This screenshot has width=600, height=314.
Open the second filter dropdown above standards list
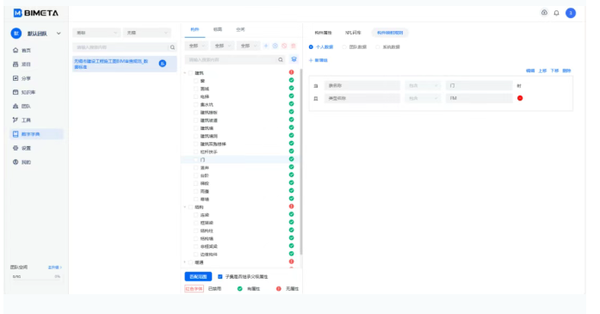coord(147,33)
